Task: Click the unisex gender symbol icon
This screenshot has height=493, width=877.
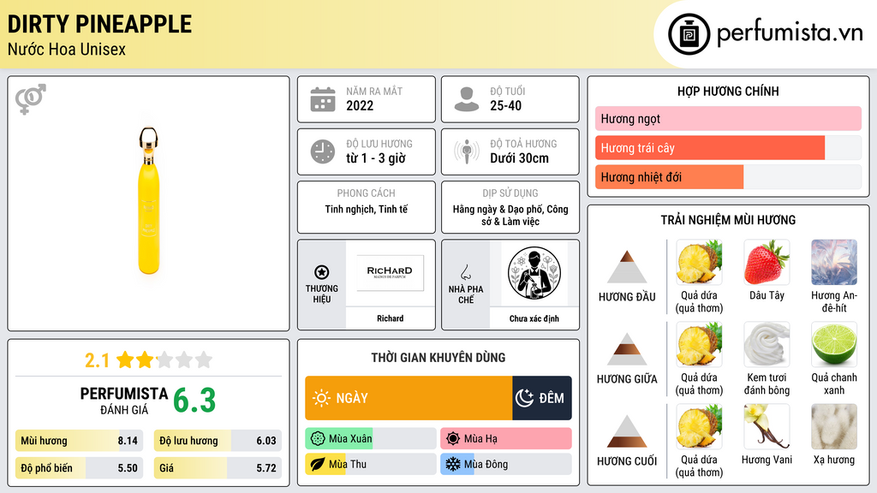Action: [x=31, y=99]
